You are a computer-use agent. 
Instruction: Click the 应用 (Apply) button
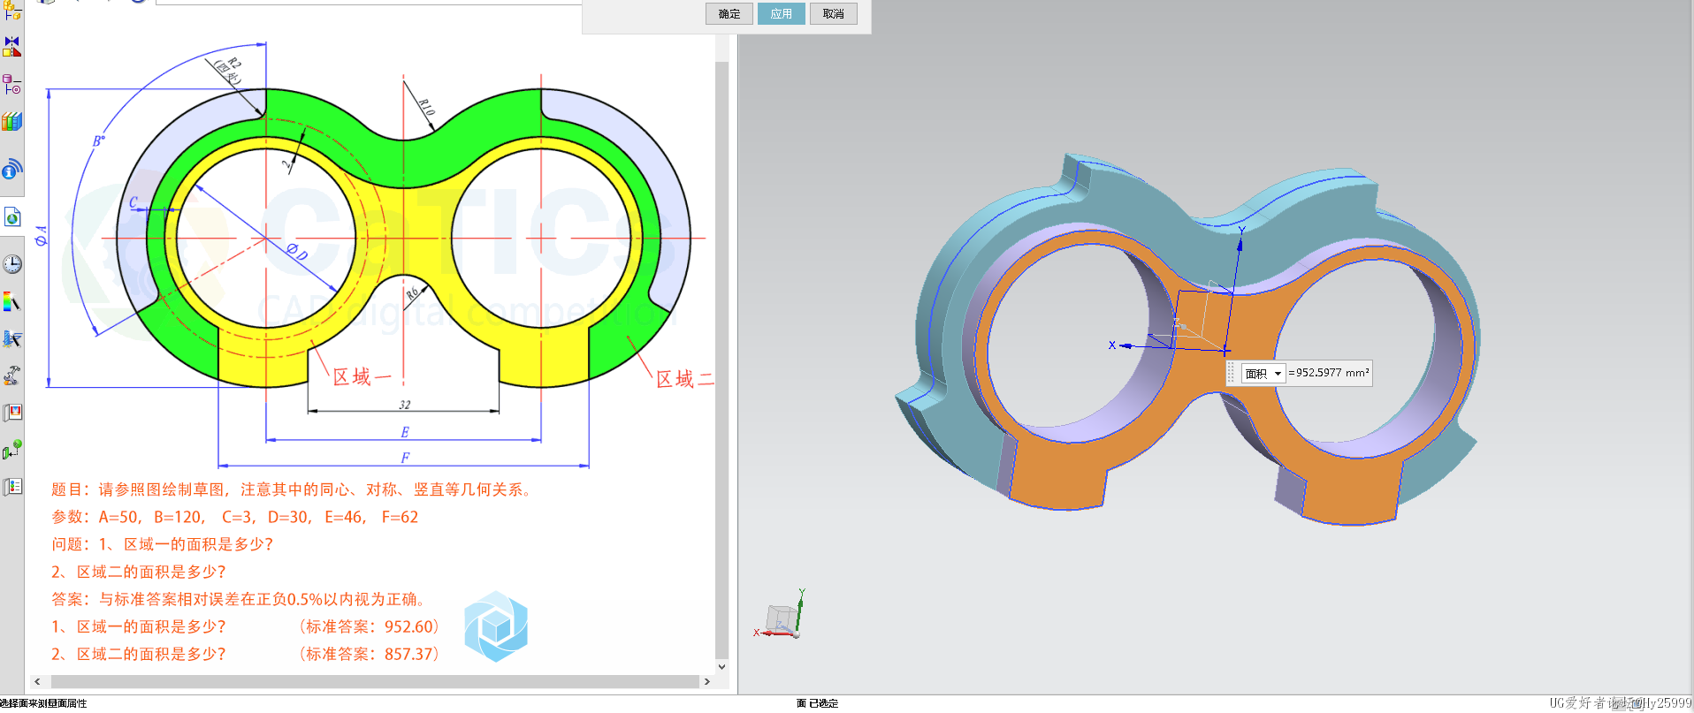pyautogui.click(x=782, y=13)
